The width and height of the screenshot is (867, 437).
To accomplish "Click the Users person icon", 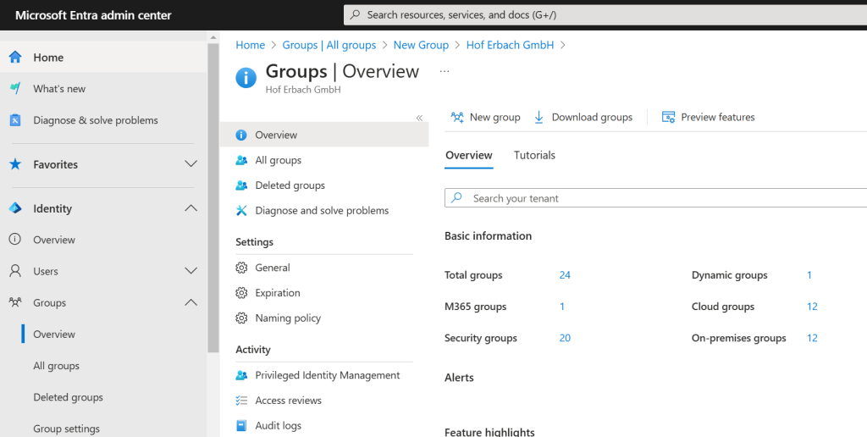I will pos(15,271).
